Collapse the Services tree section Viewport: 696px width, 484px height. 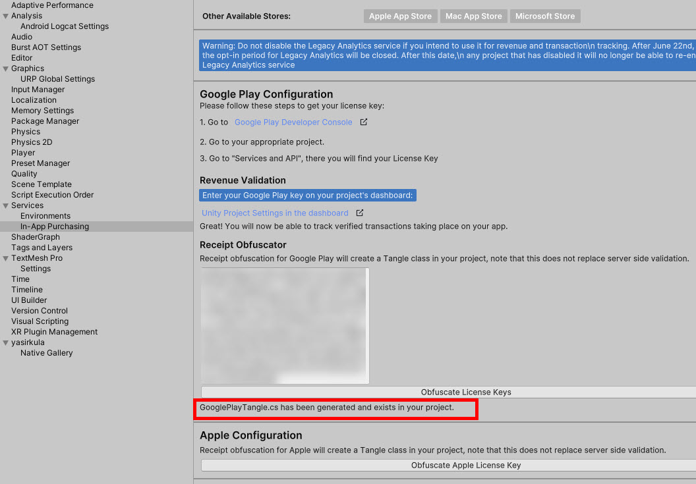point(6,206)
